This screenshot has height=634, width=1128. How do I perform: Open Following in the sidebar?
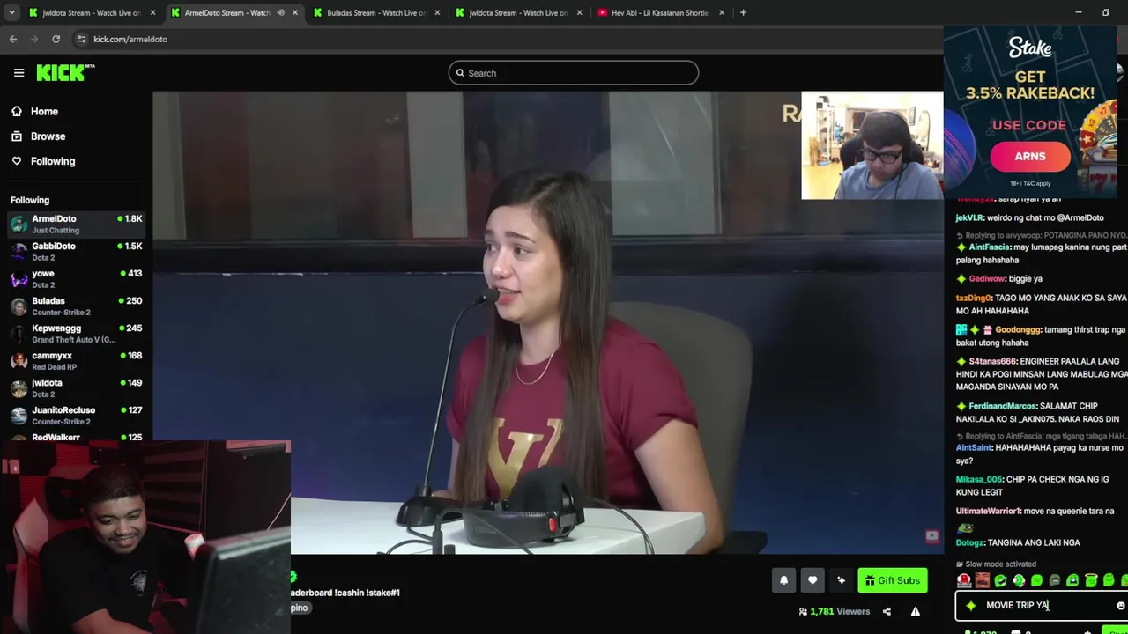[53, 161]
